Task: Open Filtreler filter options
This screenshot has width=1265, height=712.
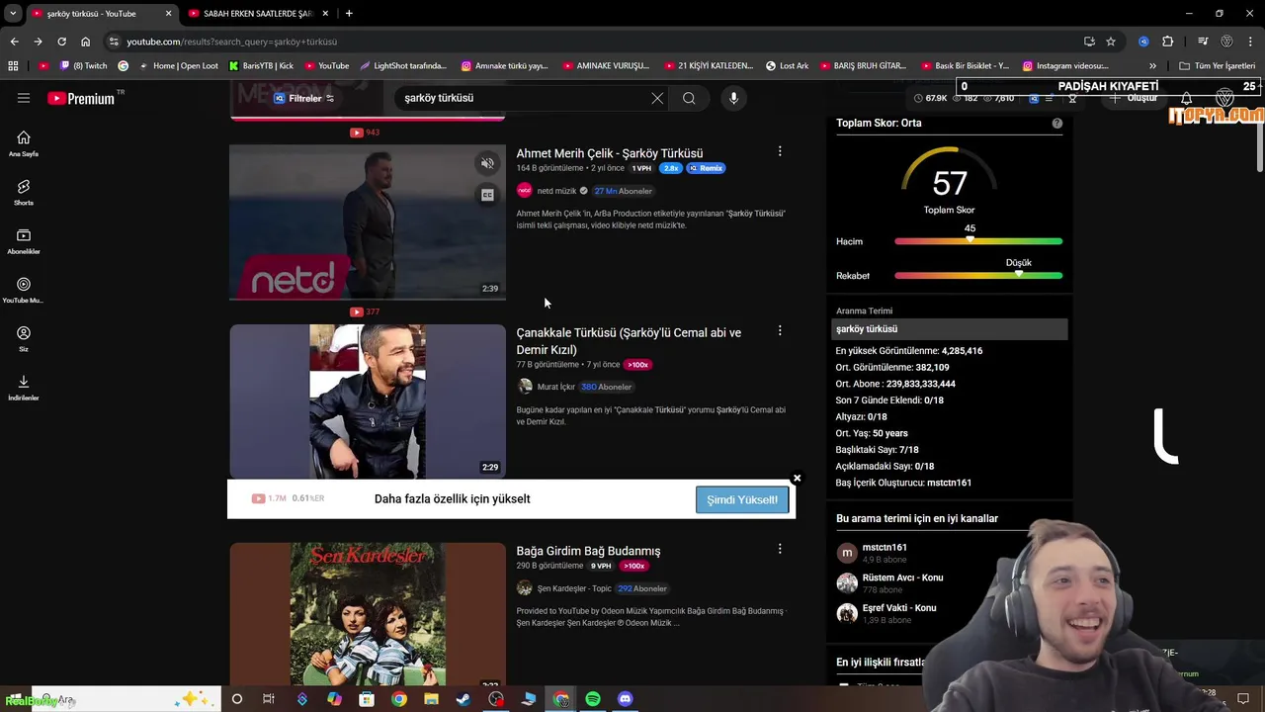Action: (x=304, y=98)
